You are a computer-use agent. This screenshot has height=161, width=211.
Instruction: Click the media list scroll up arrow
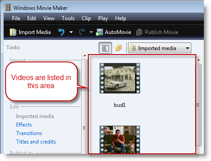point(199,60)
